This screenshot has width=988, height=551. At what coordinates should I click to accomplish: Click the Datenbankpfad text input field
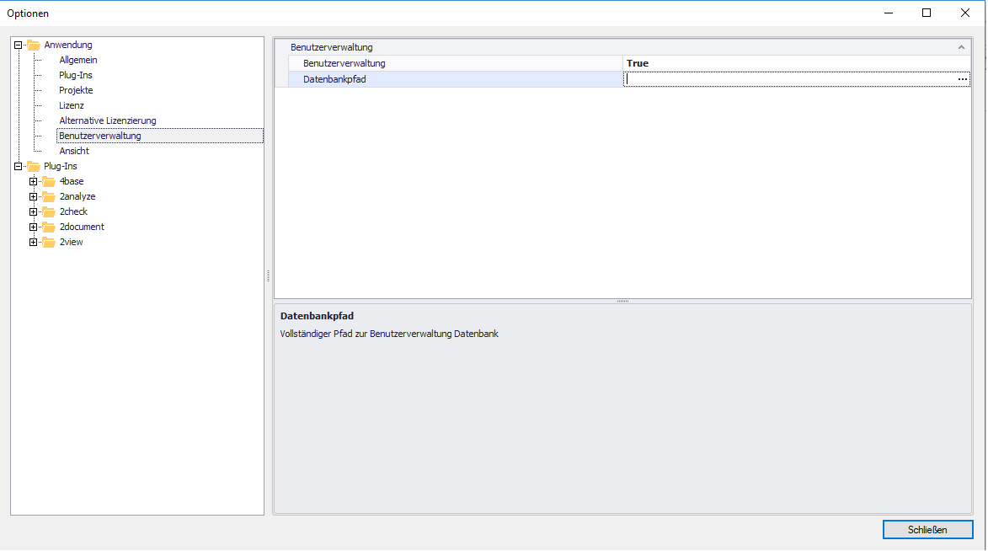tap(788, 79)
